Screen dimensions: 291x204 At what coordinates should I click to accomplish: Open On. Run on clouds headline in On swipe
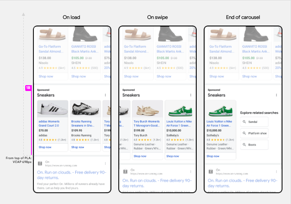coord(157,183)
